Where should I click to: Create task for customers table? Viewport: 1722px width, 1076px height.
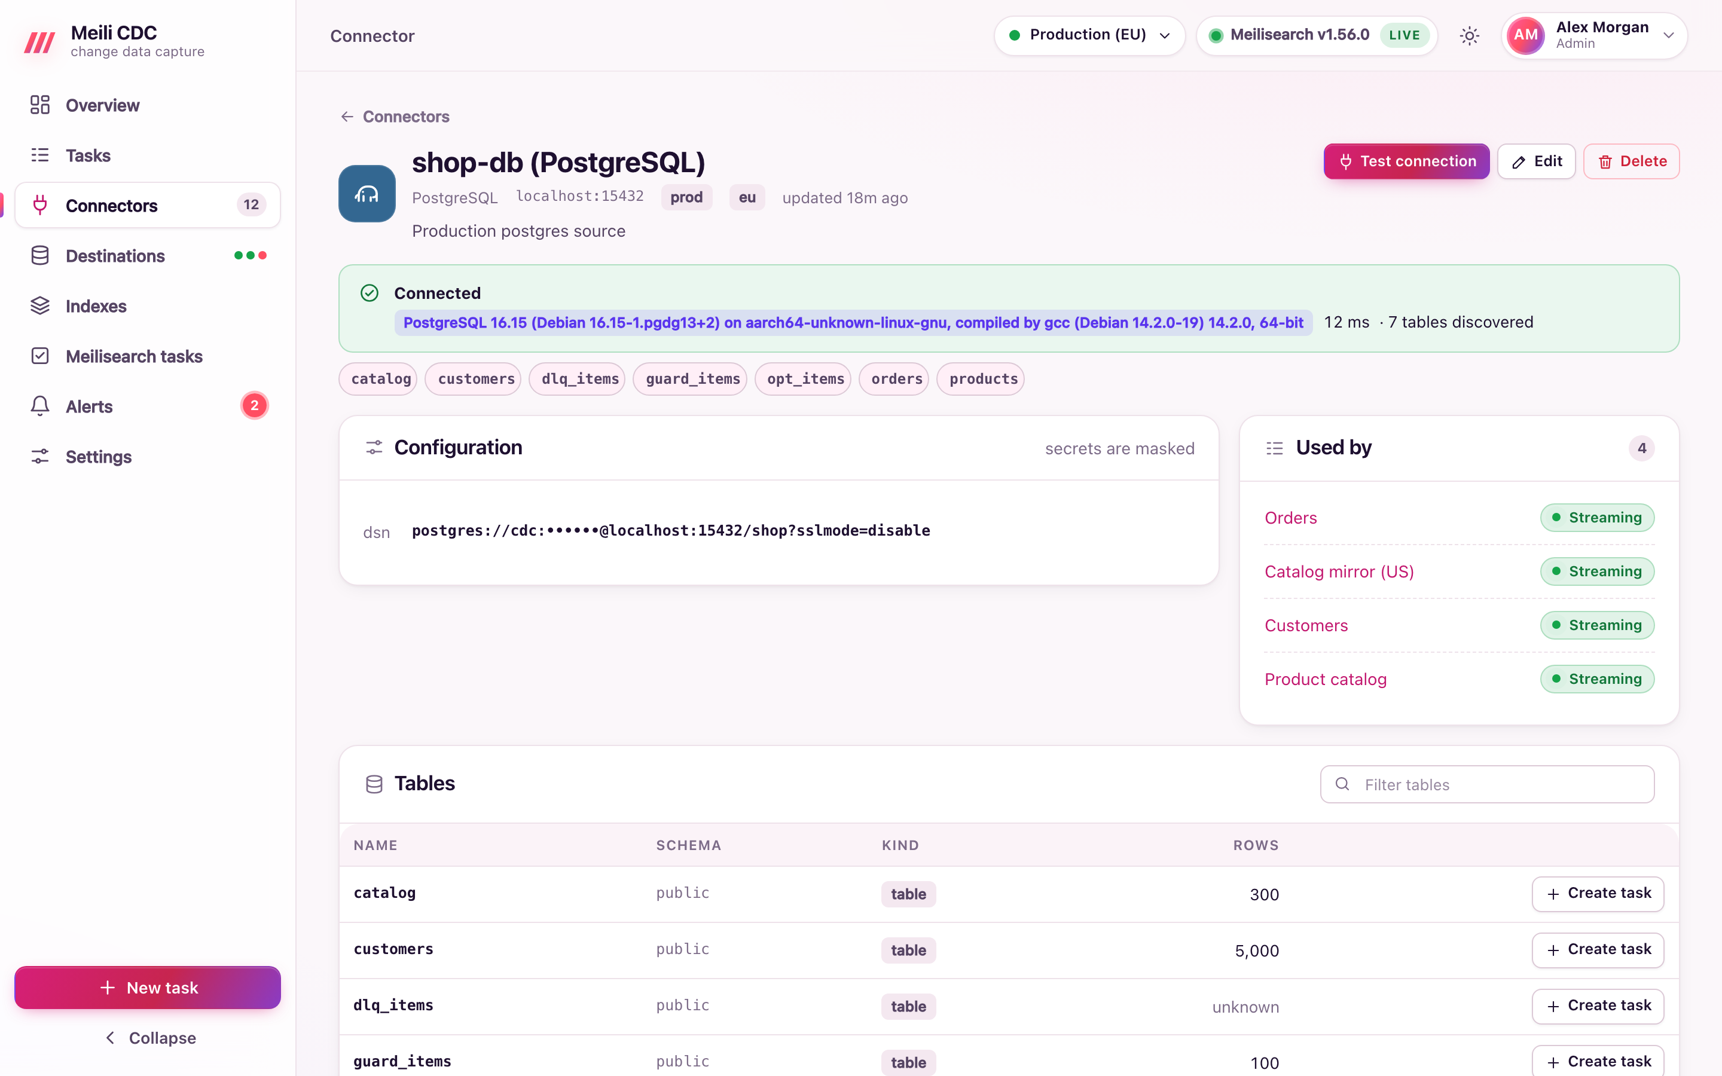(x=1598, y=950)
